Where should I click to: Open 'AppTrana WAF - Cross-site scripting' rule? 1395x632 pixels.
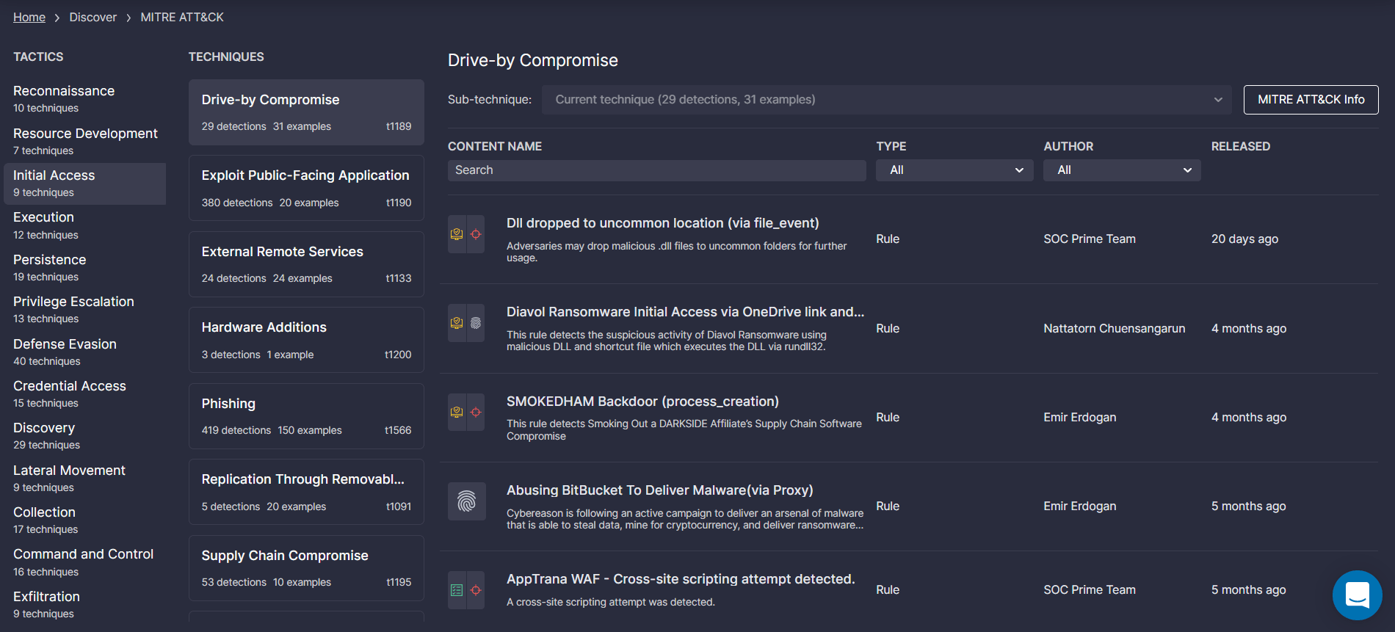[x=681, y=579]
